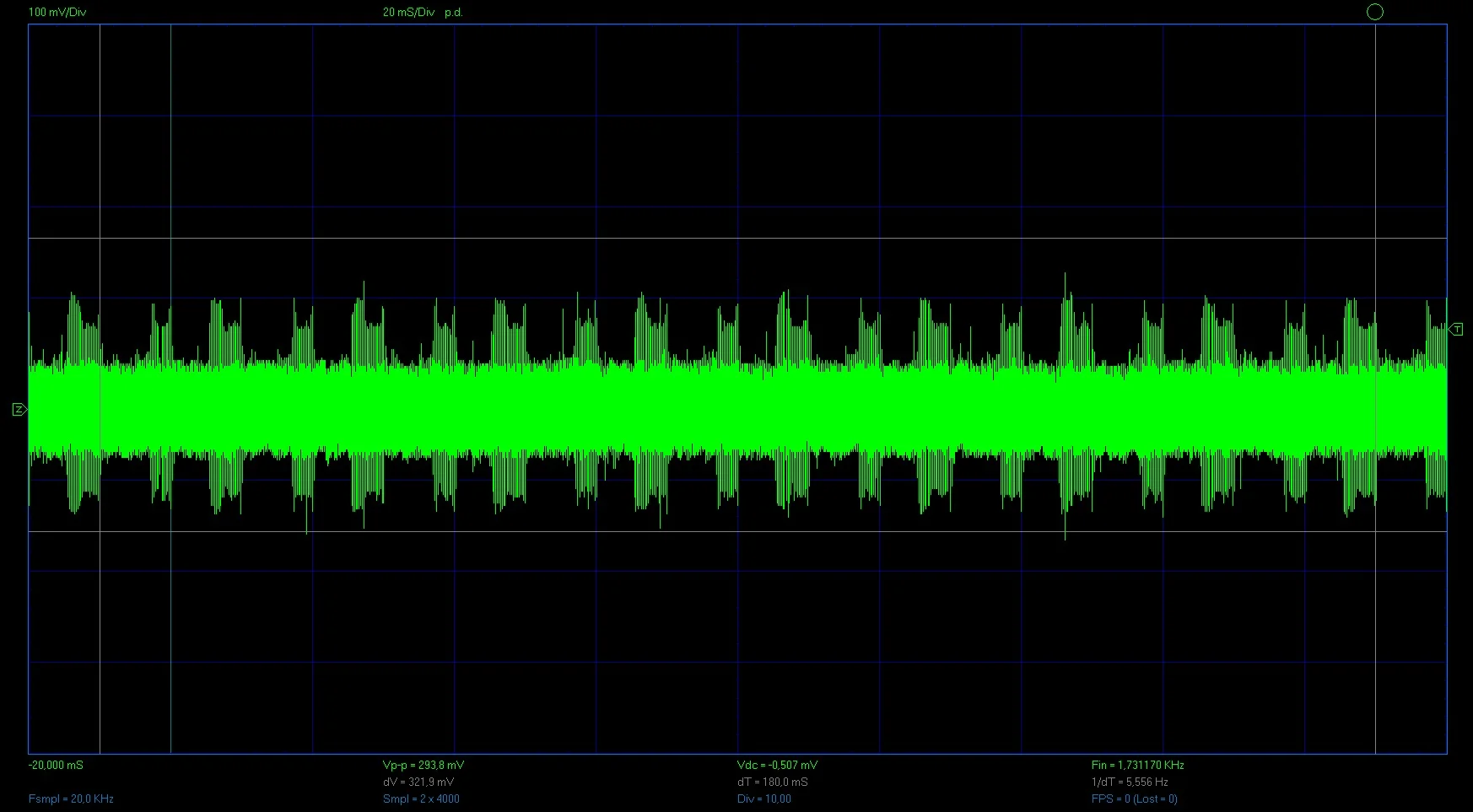Click the Fin = 1,731170 KHz frequency readout
1473x812 pixels.
tap(1138, 766)
